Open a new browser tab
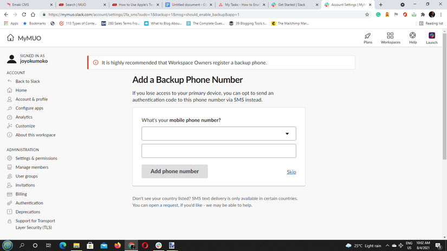Viewport: 447px width, 251px height. 380,4
